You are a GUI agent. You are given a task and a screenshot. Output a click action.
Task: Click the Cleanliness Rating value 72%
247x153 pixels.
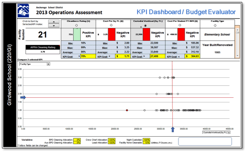(71, 34)
